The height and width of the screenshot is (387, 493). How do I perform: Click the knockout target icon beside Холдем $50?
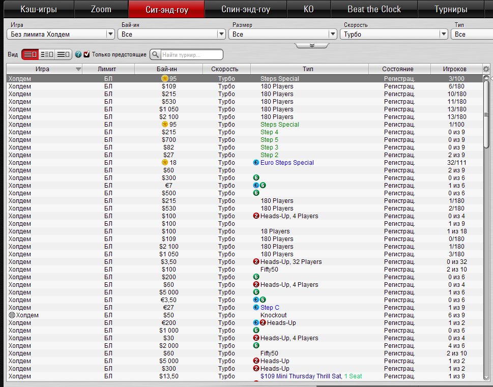click(x=12, y=315)
